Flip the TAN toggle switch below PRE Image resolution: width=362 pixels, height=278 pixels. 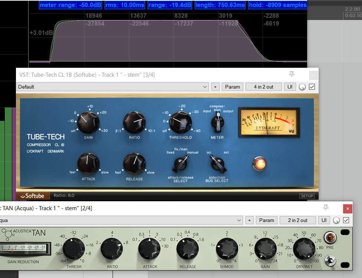point(330,261)
